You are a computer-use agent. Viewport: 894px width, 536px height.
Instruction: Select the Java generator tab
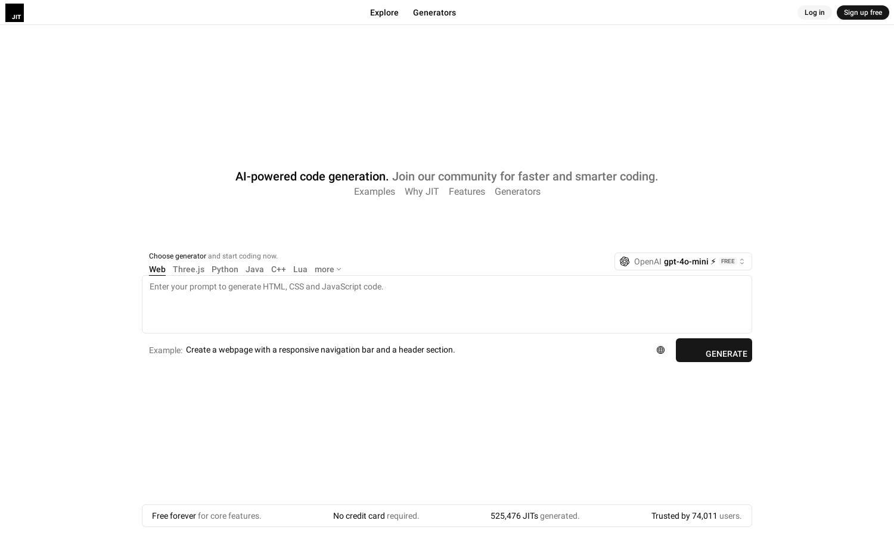[x=254, y=270]
